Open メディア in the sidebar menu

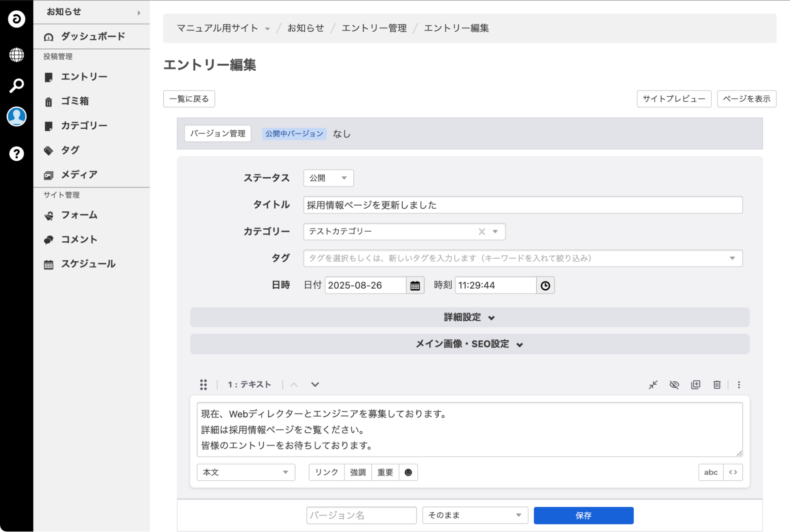click(79, 175)
